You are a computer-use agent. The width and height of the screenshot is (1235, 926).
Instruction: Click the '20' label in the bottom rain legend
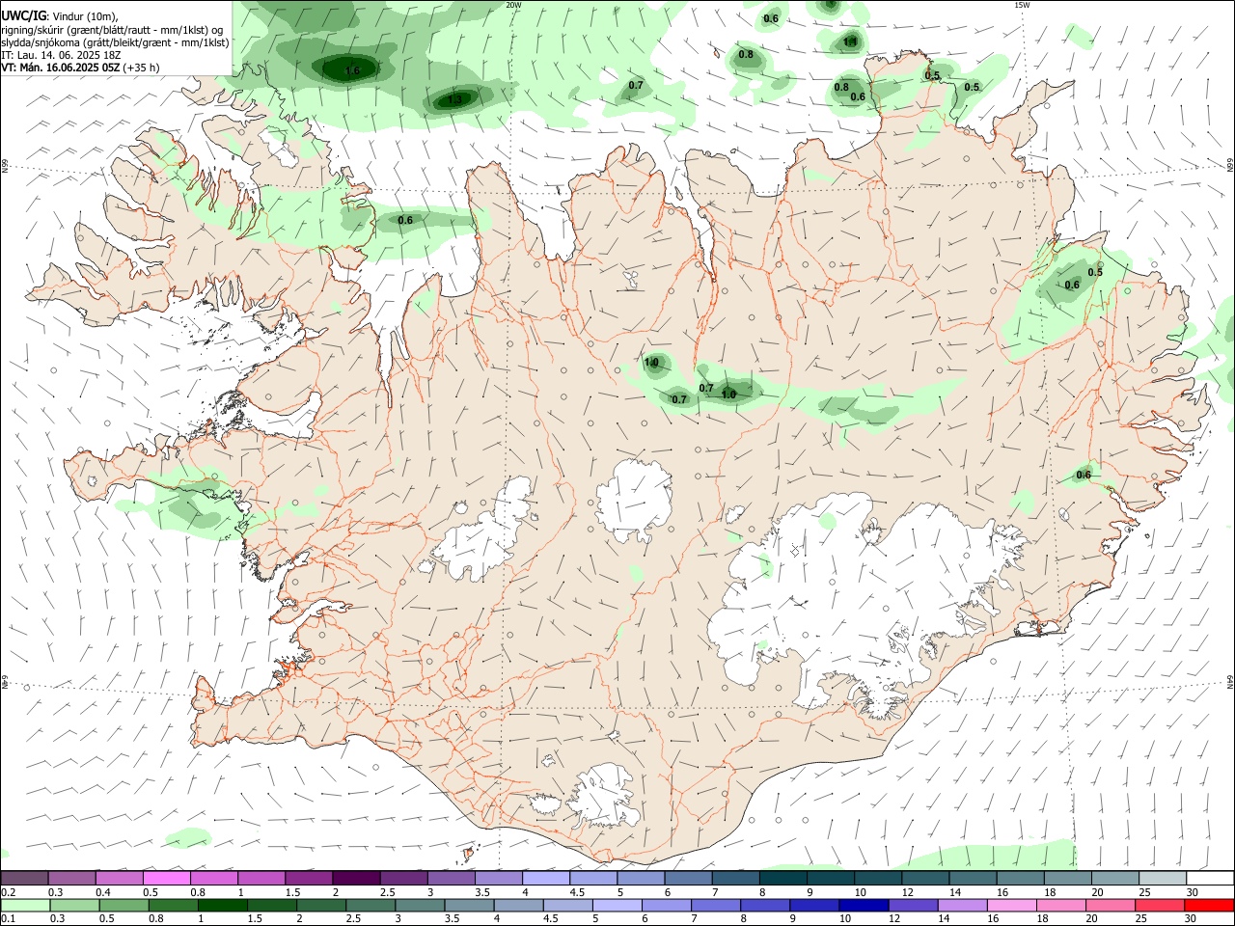coord(1092,918)
